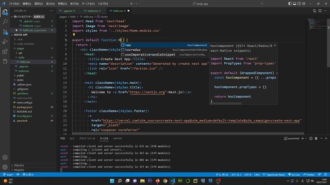Click the Open Changes compare icon

click(x=315, y=11)
